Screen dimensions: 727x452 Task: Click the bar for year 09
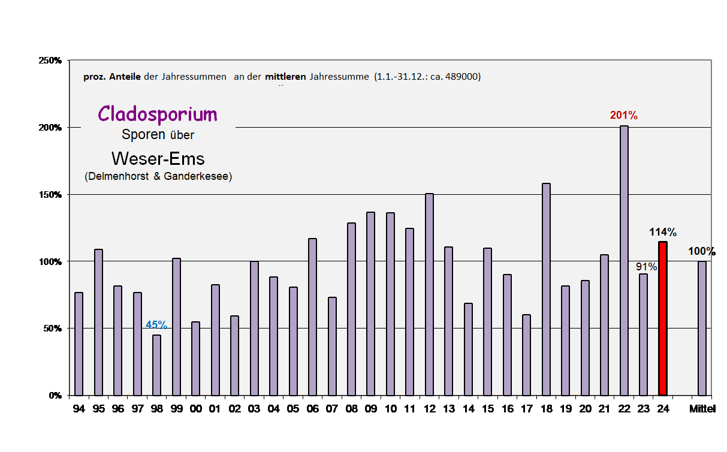click(371, 304)
